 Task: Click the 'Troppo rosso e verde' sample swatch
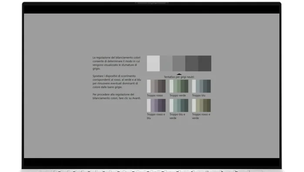tap(201, 105)
